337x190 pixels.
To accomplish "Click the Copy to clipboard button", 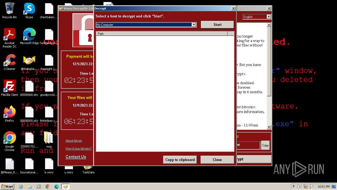I will pos(180,160).
